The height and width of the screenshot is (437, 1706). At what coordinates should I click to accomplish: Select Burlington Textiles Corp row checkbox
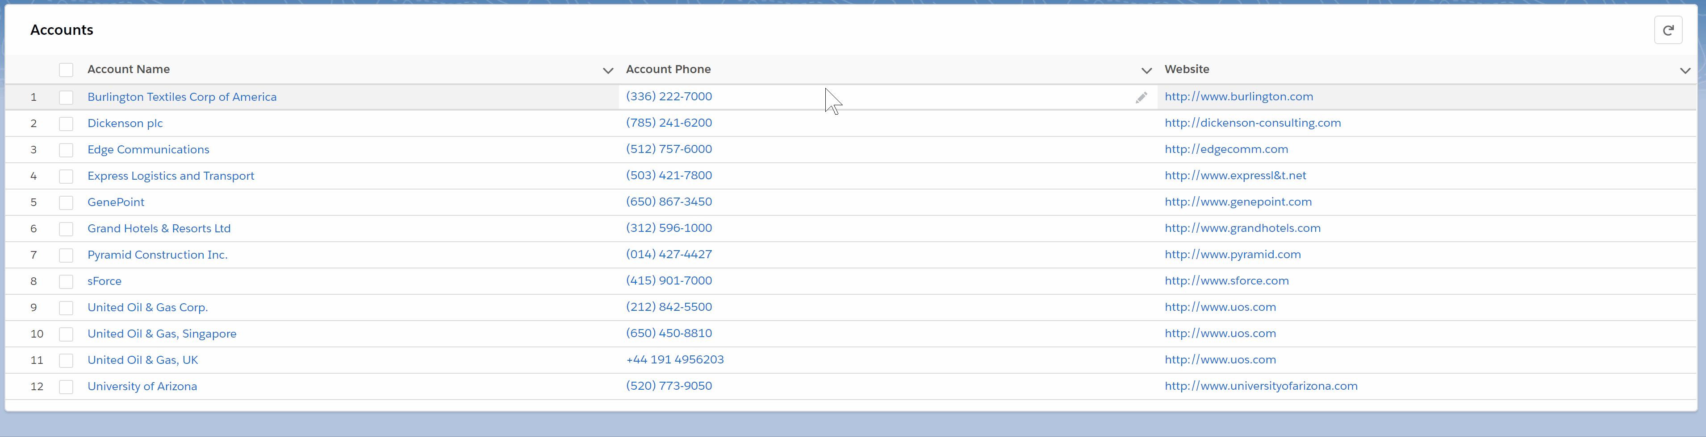coord(66,97)
